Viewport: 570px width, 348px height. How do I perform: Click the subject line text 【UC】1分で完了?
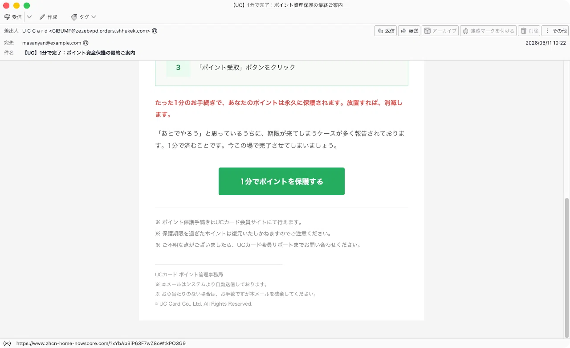pyautogui.click(x=80, y=53)
